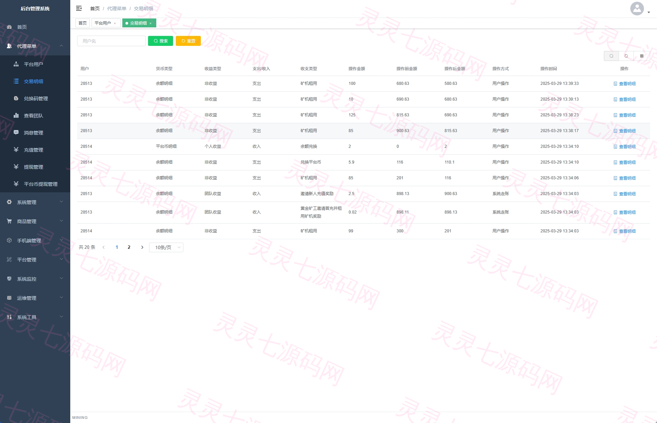The image size is (657, 423).
Task: Focus the 用户名 search input field
Action: coord(111,41)
